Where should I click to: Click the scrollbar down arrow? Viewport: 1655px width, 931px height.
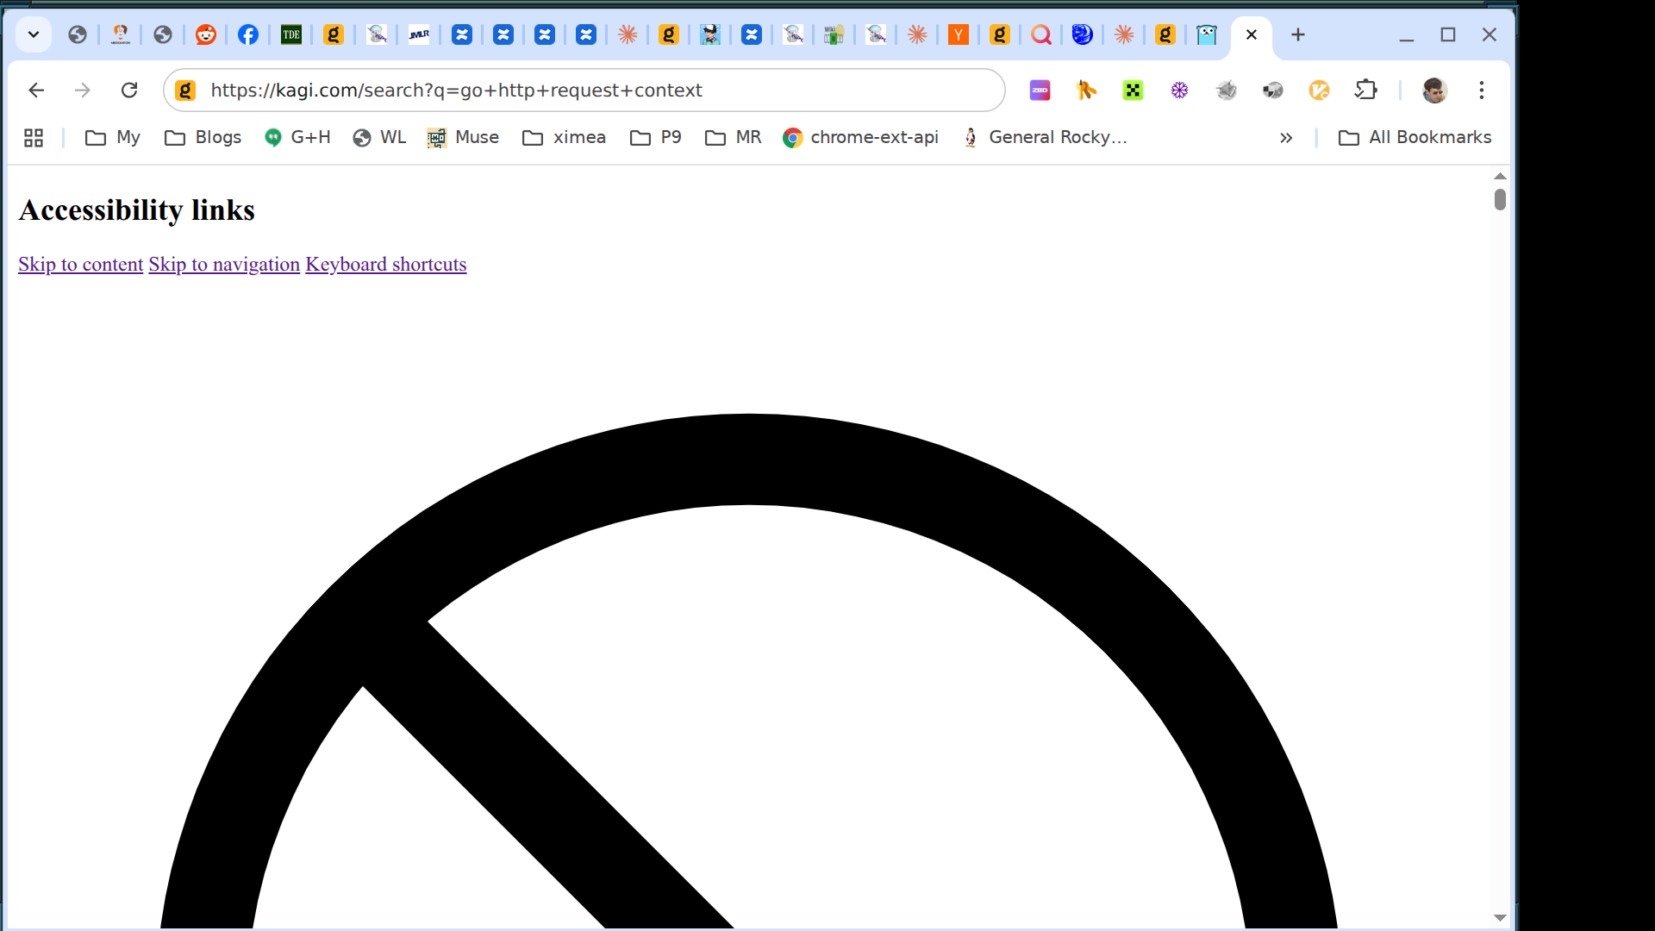[1500, 917]
